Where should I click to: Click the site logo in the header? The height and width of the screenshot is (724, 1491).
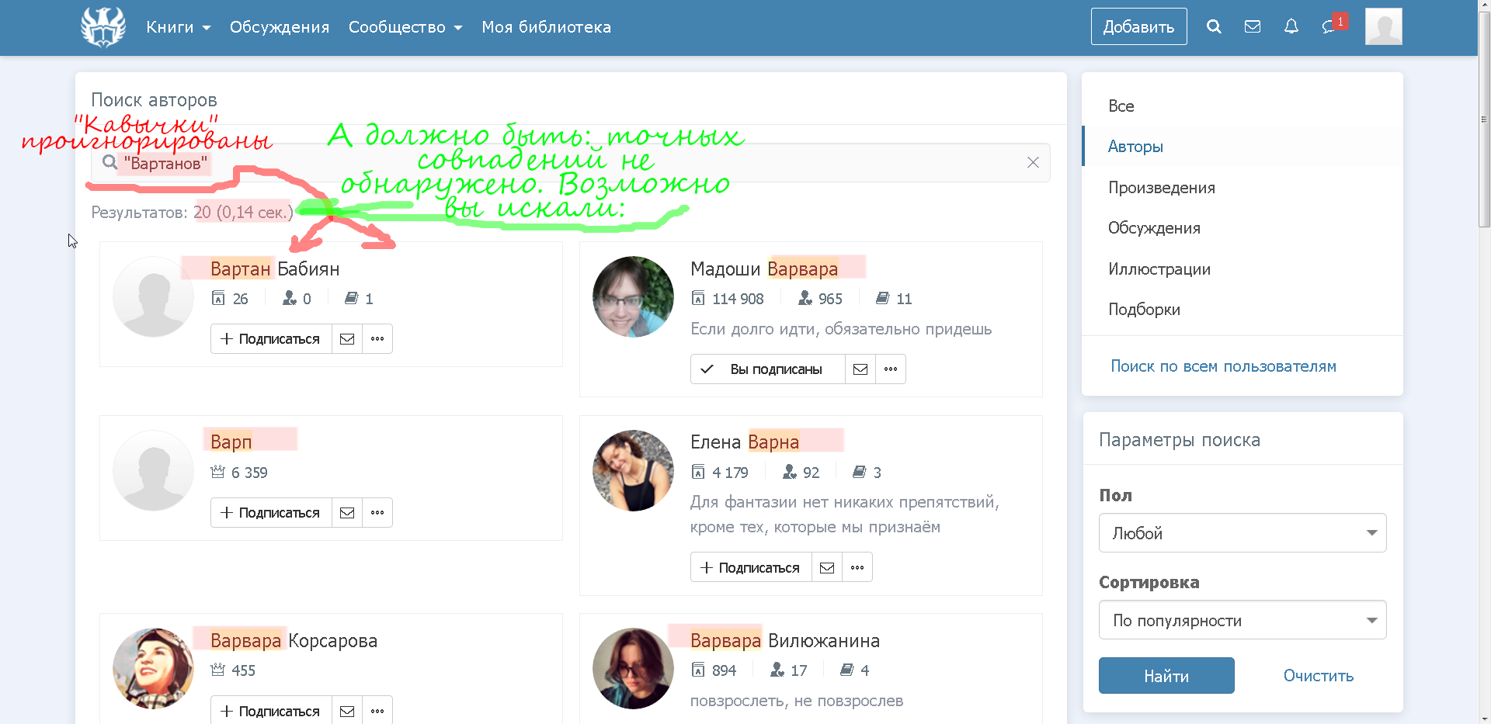pyautogui.click(x=103, y=27)
